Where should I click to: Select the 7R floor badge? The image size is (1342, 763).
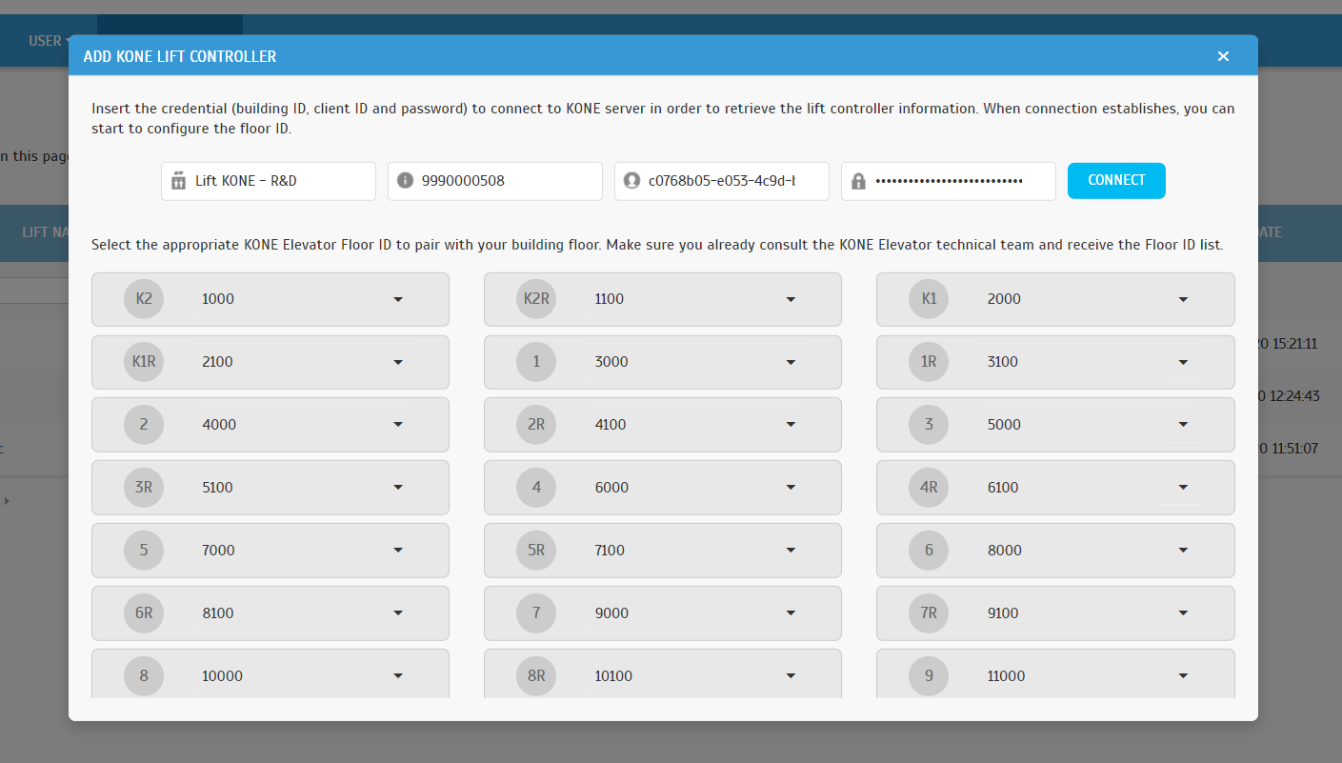pyautogui.click(x=929, y=613)
